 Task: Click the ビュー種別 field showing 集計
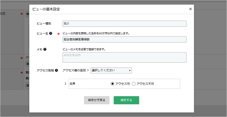[125, 24]
